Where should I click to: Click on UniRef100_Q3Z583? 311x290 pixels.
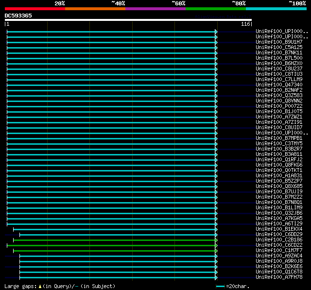point(279,96)
